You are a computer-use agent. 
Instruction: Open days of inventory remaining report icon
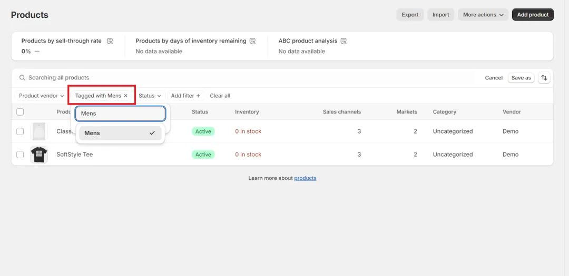click(x=252, y=41)
